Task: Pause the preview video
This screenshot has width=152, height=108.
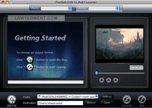Action: [x=109, y=80]
